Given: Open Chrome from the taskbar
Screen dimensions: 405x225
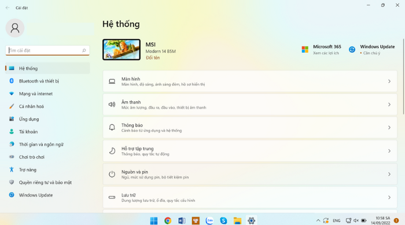Looking at the screenshot, I should [168, 220].
